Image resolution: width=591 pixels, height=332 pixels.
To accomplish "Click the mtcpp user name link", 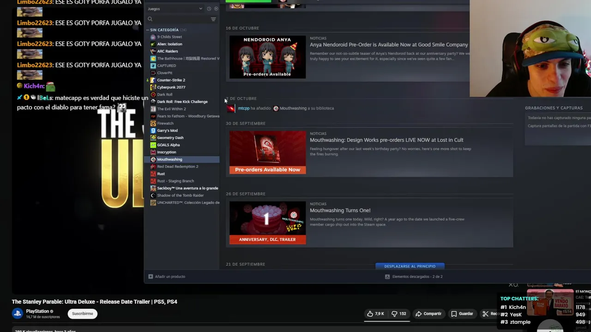I will click(x=243, y=108).
